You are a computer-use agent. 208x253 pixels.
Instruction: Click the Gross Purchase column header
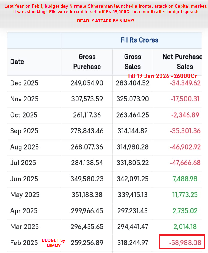pyautogui.click(x=87, y=62)
